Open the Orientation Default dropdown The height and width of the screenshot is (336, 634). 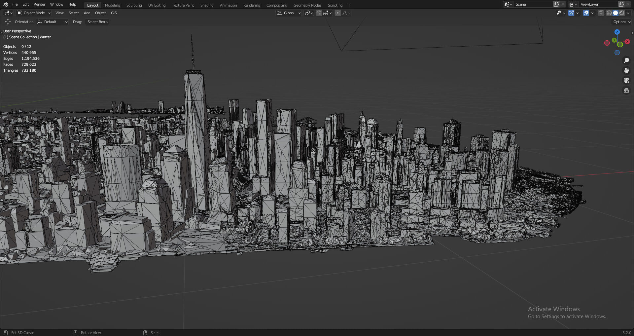pyautogui.click(x=53, y=22)
